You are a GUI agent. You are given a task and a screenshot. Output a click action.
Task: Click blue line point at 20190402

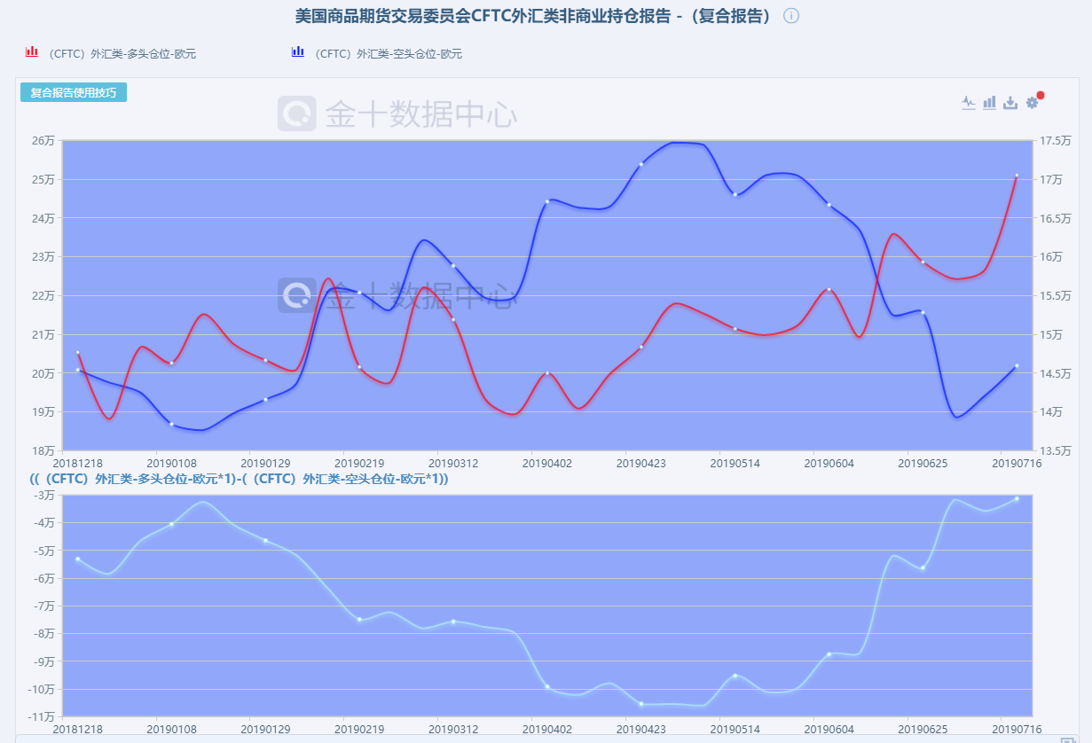[547, 201]
